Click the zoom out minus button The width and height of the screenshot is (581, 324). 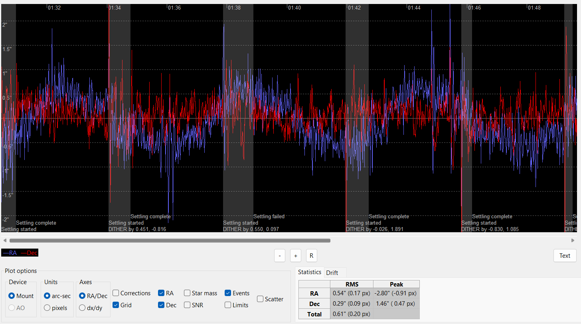coord(280,255)
